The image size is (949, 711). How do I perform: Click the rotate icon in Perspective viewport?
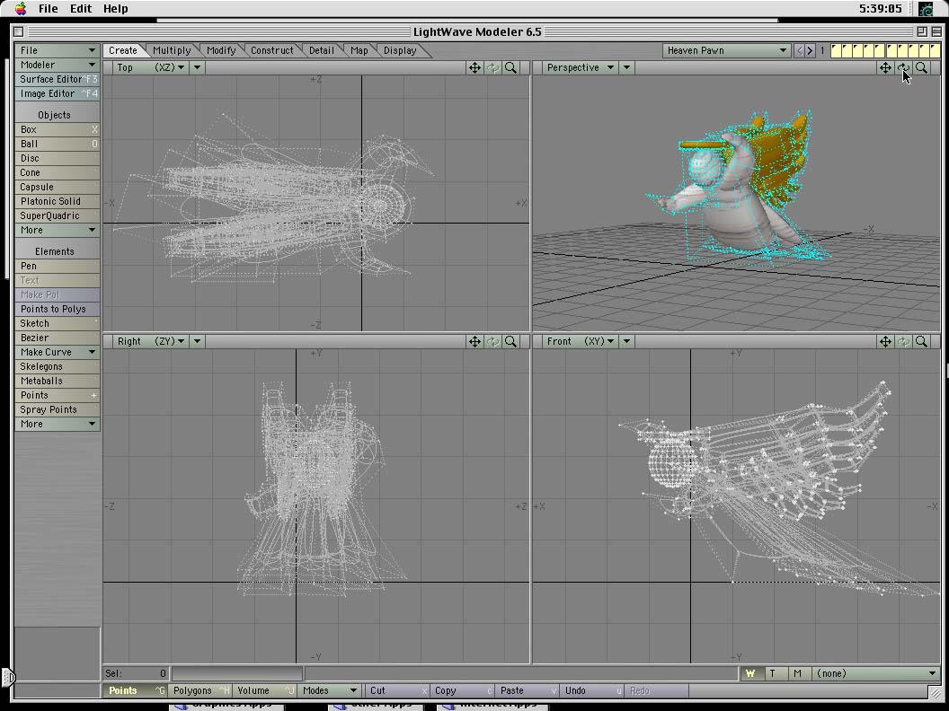pos(903,67)
